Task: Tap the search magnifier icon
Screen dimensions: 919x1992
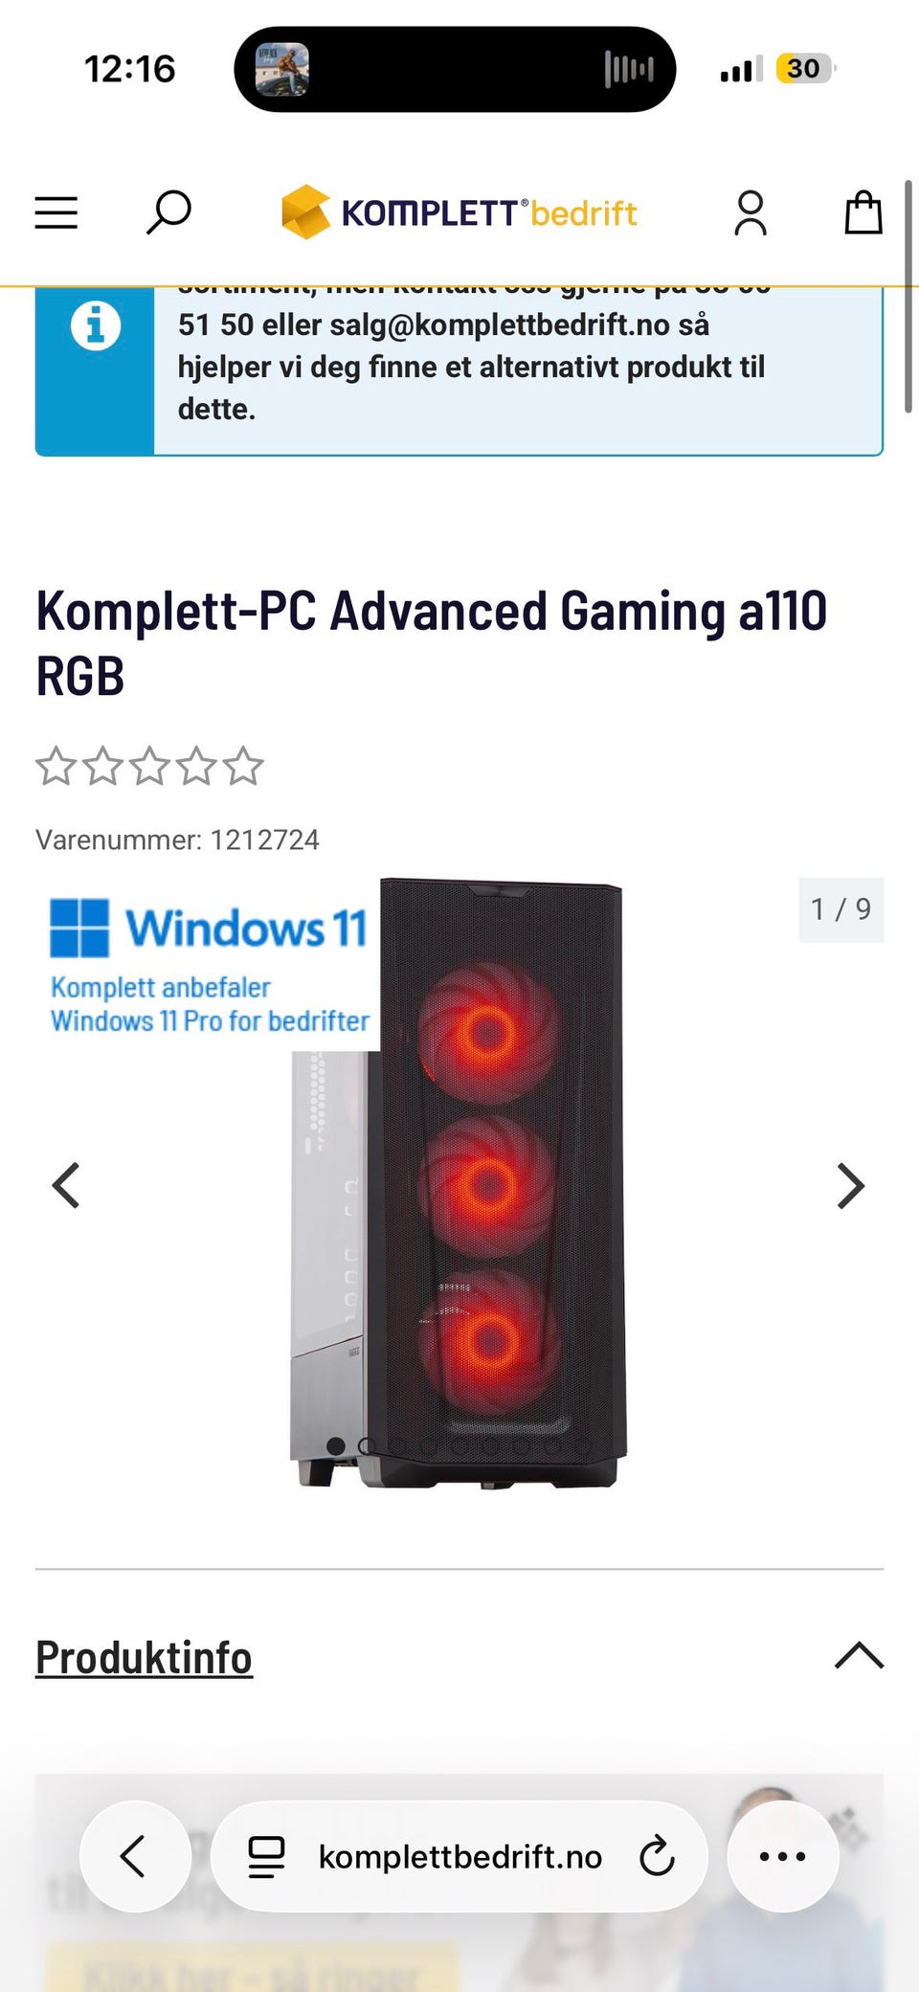Action: (168, 213)
